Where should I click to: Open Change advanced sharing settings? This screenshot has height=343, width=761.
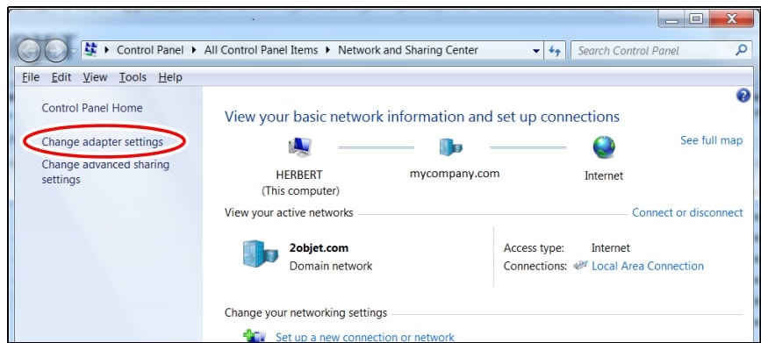pyautogui.click(x=105, y=172)
